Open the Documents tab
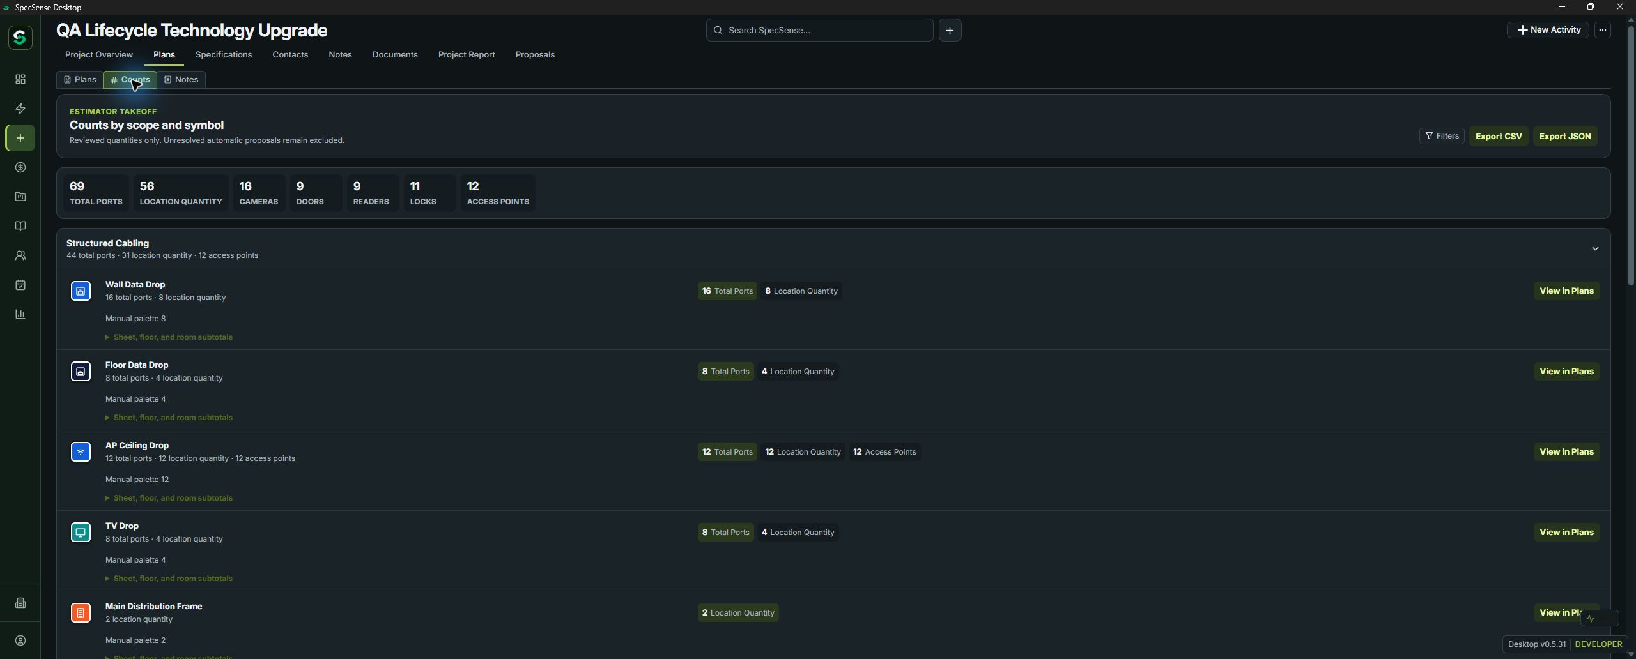Image resolution: width=1636 pixels, height=659 pixels. [395, 55]
